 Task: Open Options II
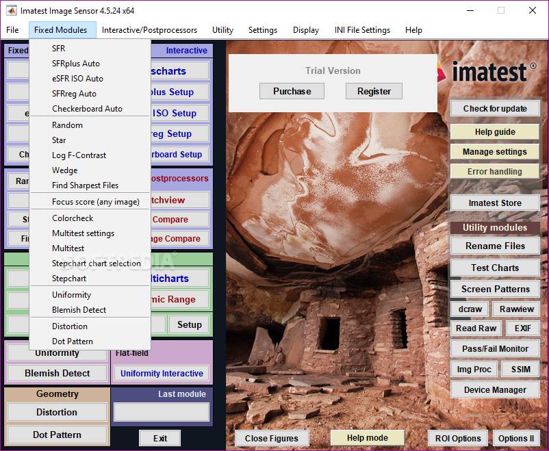tap(516, 439)
